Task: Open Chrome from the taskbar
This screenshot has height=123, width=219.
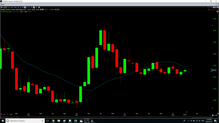Action: (x=53, y=121)
